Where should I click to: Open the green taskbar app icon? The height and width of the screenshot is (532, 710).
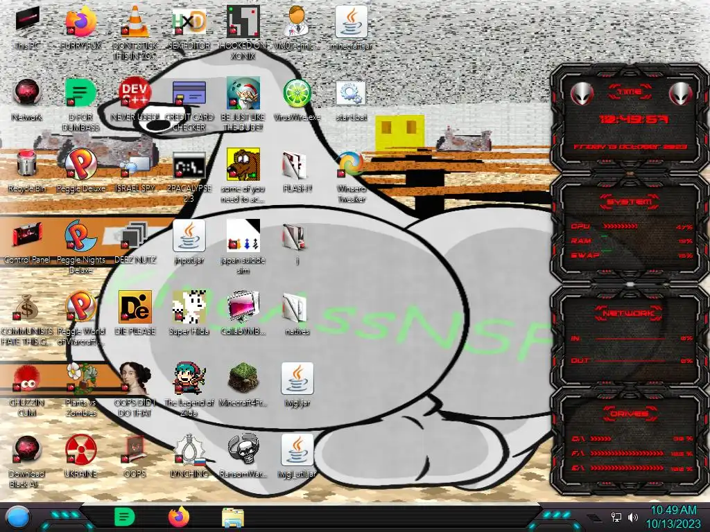pyautogui.click(x=125, y=517)
